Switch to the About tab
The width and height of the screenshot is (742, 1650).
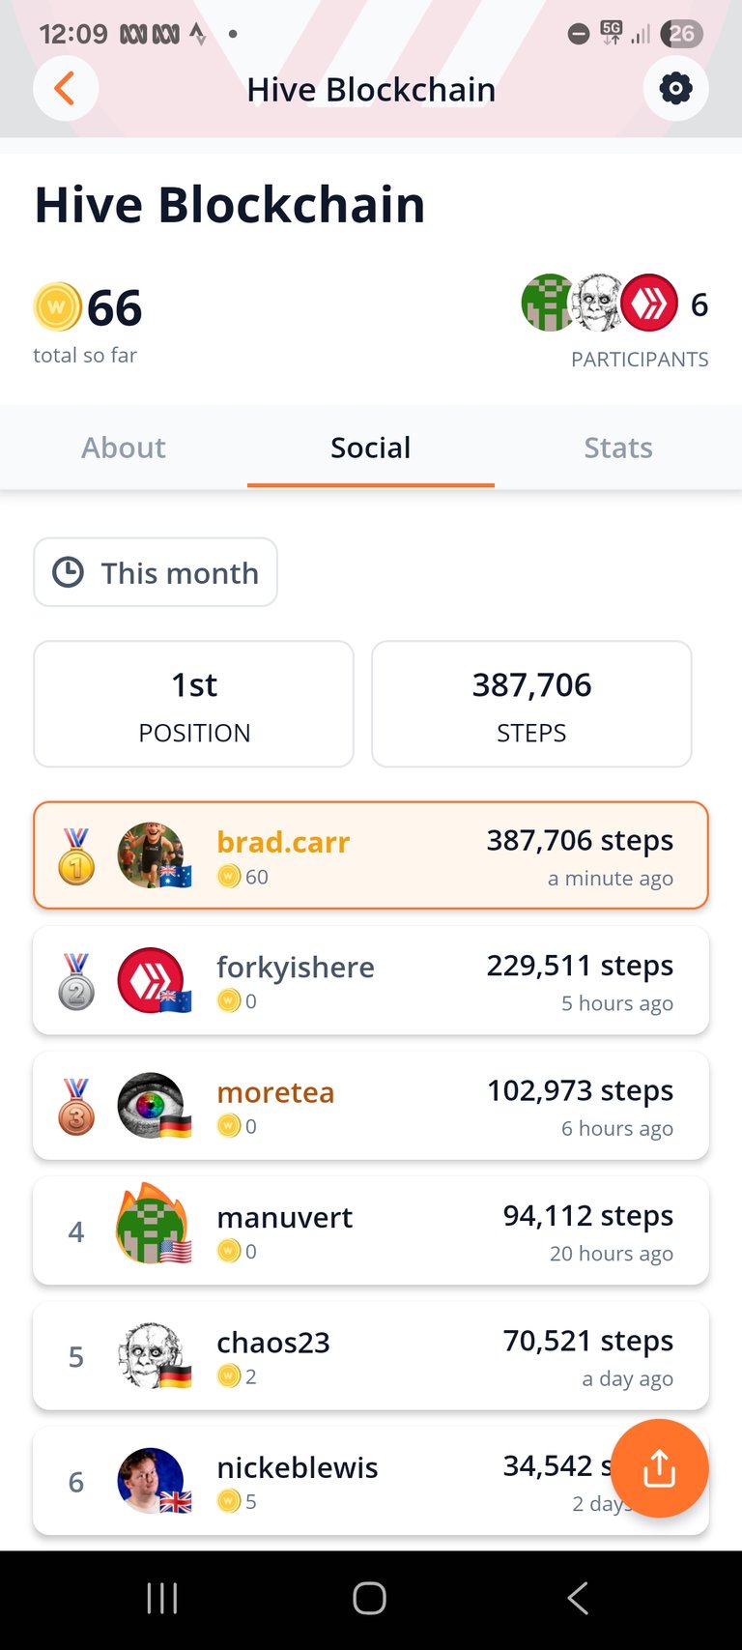[x=124, y=448]
